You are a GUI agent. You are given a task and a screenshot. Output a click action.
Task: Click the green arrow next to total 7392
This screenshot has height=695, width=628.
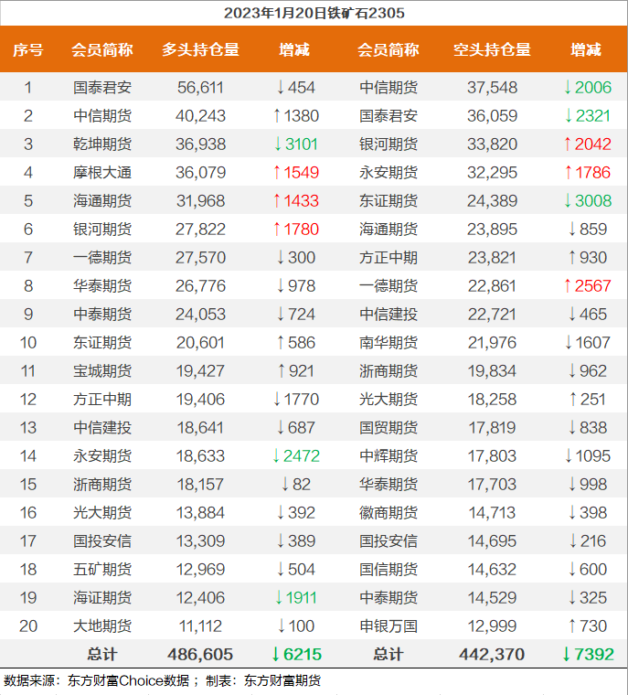coord(566,654)
